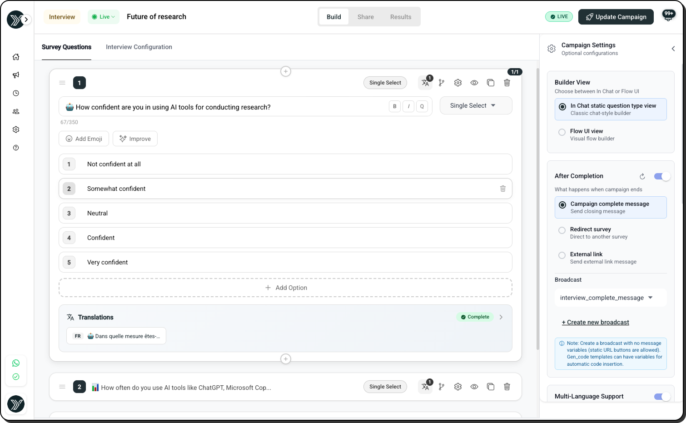Open the Single Select question type dropdown
This screenshot has height=423, width=686.
(x=475, y=105)
